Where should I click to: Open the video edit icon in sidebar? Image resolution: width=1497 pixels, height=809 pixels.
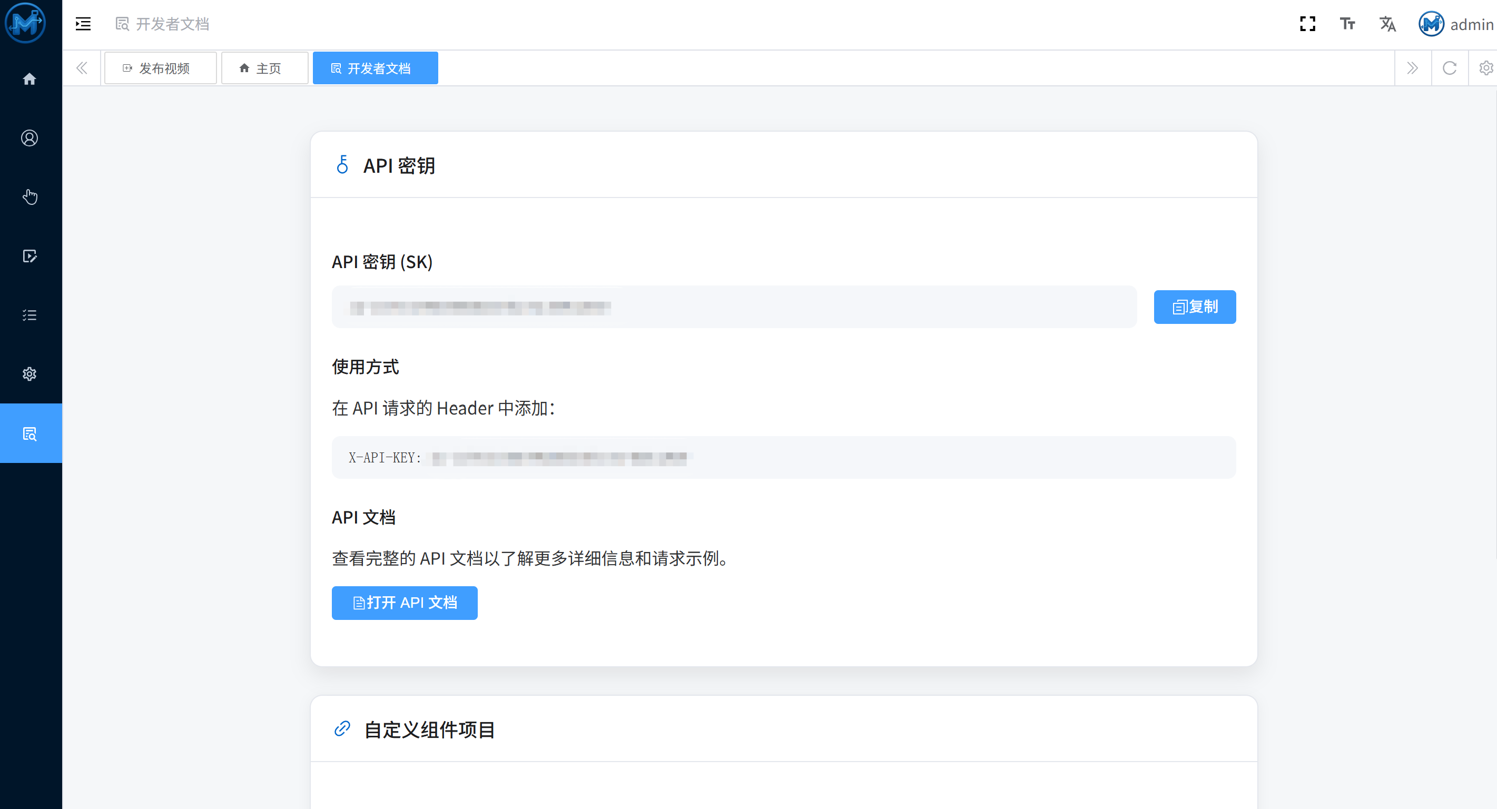coord(29,256)
